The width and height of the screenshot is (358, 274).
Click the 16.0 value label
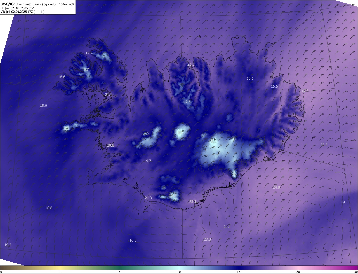pyautogui.click(x=133, y=240)
